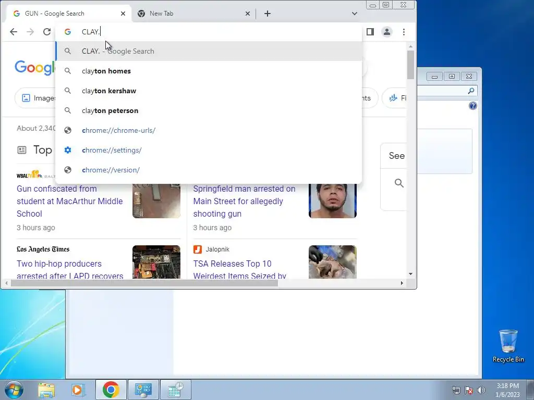This screenshot has width=534, height=400.
Task: Open chrome://settings/ suggestion
Action: (209, 150)
